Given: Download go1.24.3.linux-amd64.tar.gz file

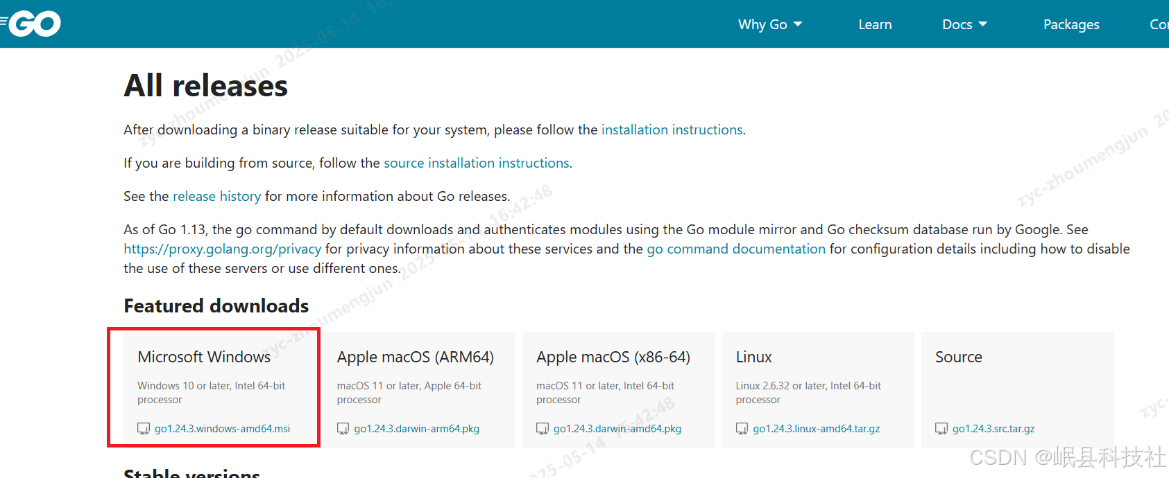Looking at the screenshot, I should click(816, 429).
